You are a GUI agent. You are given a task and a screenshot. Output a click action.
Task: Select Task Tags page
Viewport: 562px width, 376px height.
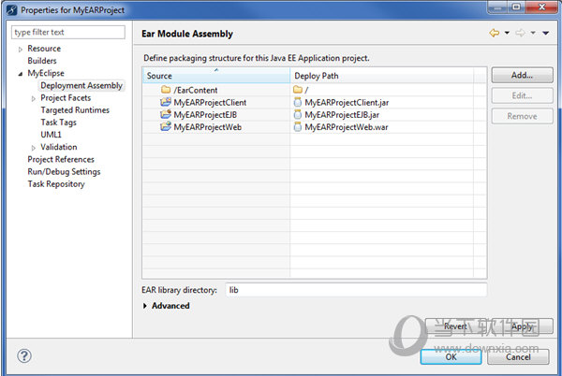58,123
